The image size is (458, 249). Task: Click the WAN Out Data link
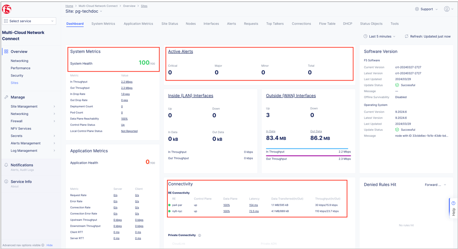point(316,132)
